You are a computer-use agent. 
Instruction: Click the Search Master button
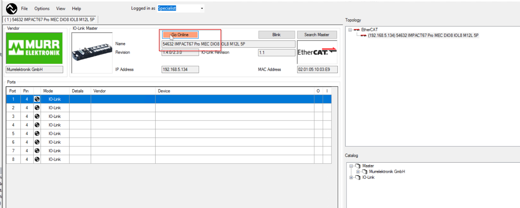317,35
